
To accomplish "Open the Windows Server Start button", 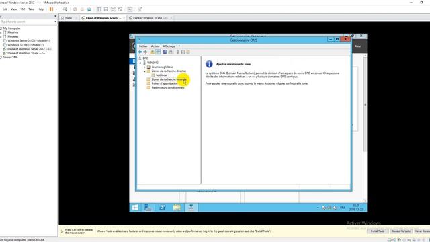I will 135,208.
